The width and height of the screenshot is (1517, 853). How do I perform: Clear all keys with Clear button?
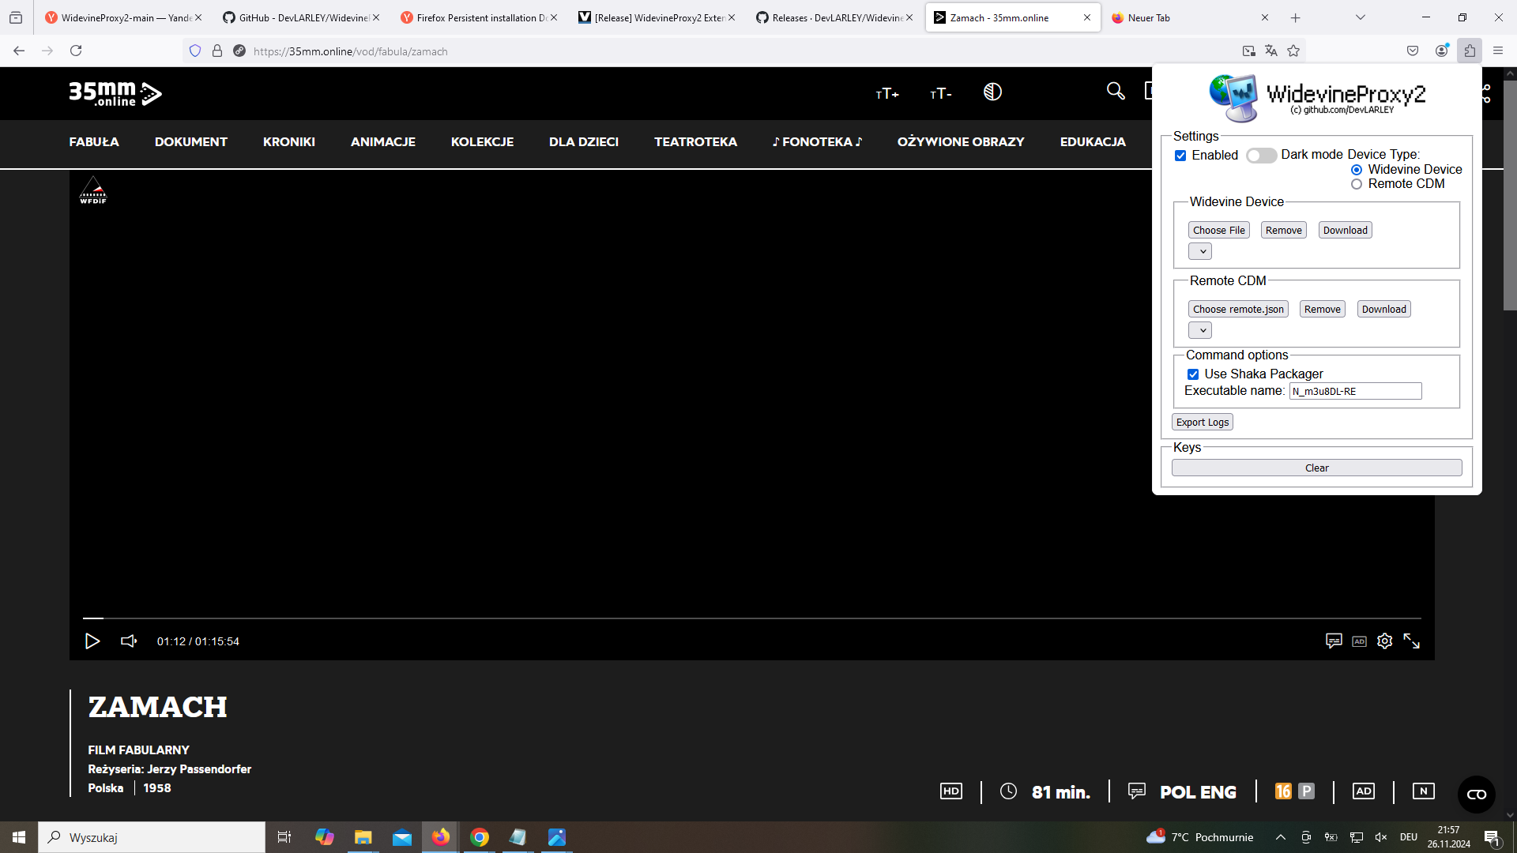(1316, 468)
